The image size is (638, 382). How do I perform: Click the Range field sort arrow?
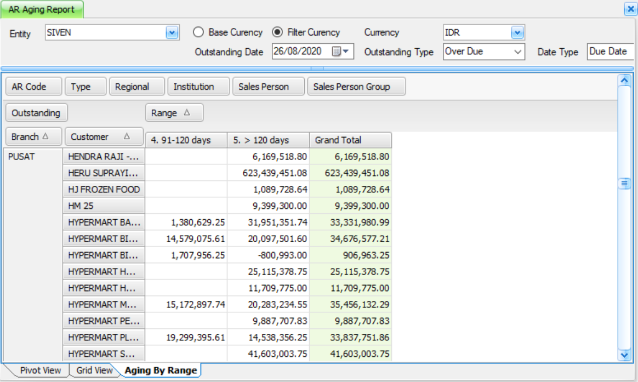[x=187, y=113]
